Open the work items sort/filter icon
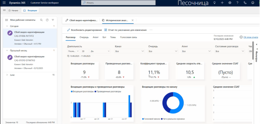260x124 pixels. click(53, 20)
